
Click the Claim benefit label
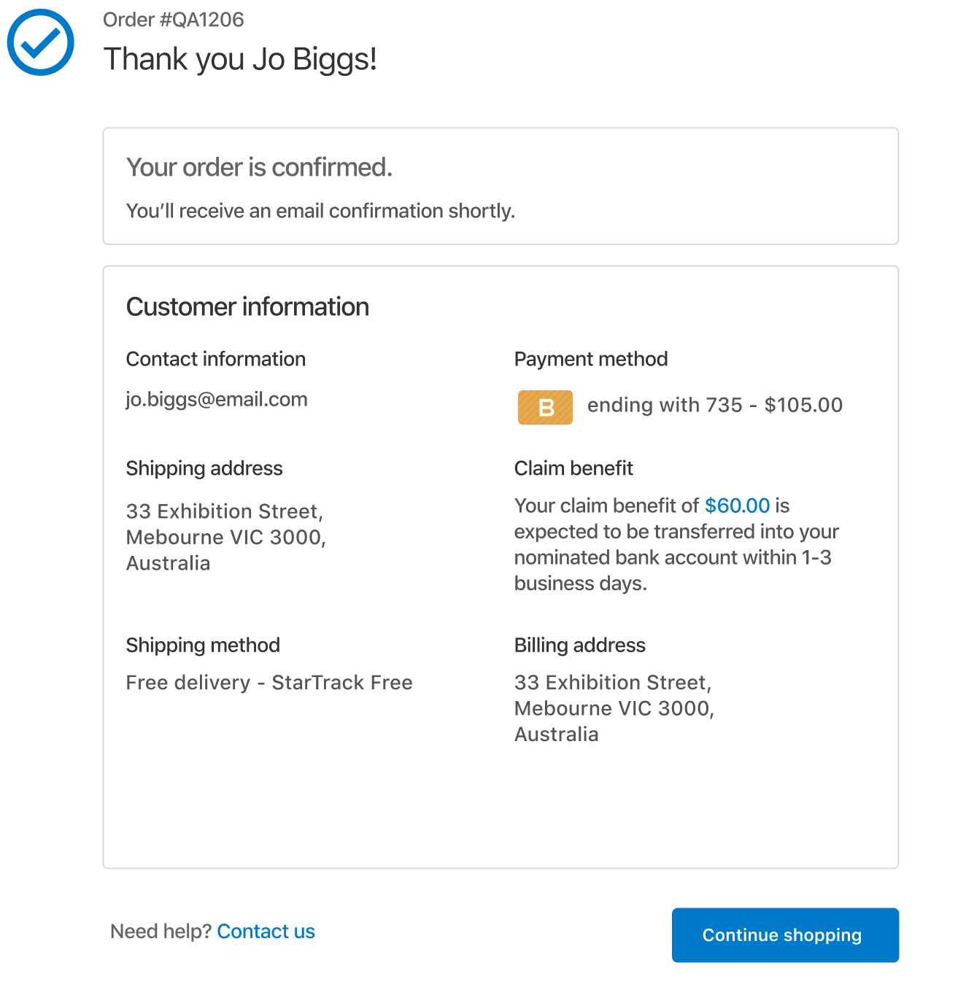(x=573, y=468)
